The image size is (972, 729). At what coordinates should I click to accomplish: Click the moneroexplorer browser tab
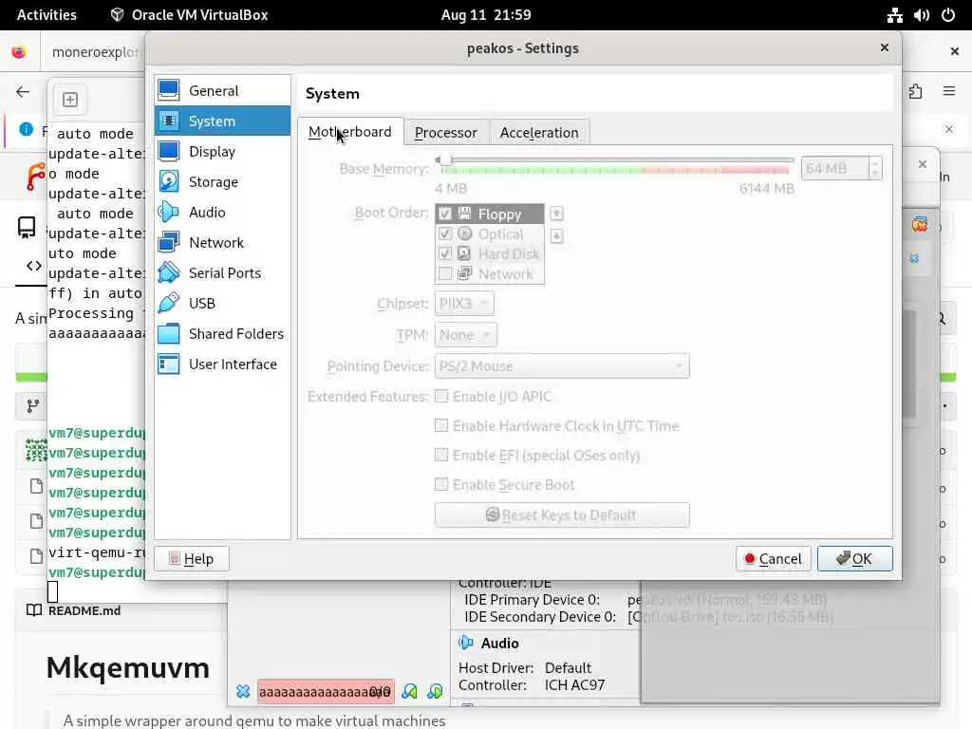(93, 52)
